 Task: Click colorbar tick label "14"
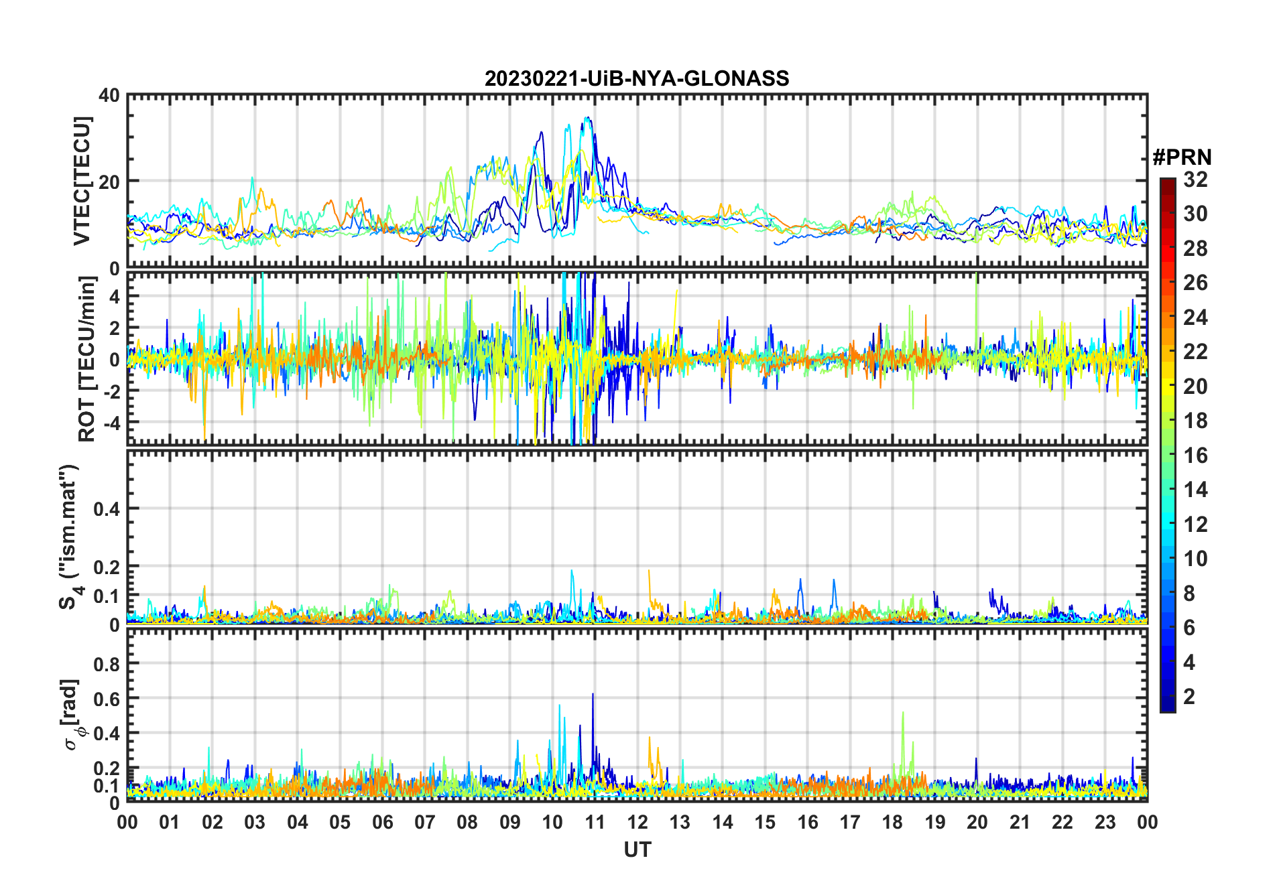click(x=1195, y=490)
